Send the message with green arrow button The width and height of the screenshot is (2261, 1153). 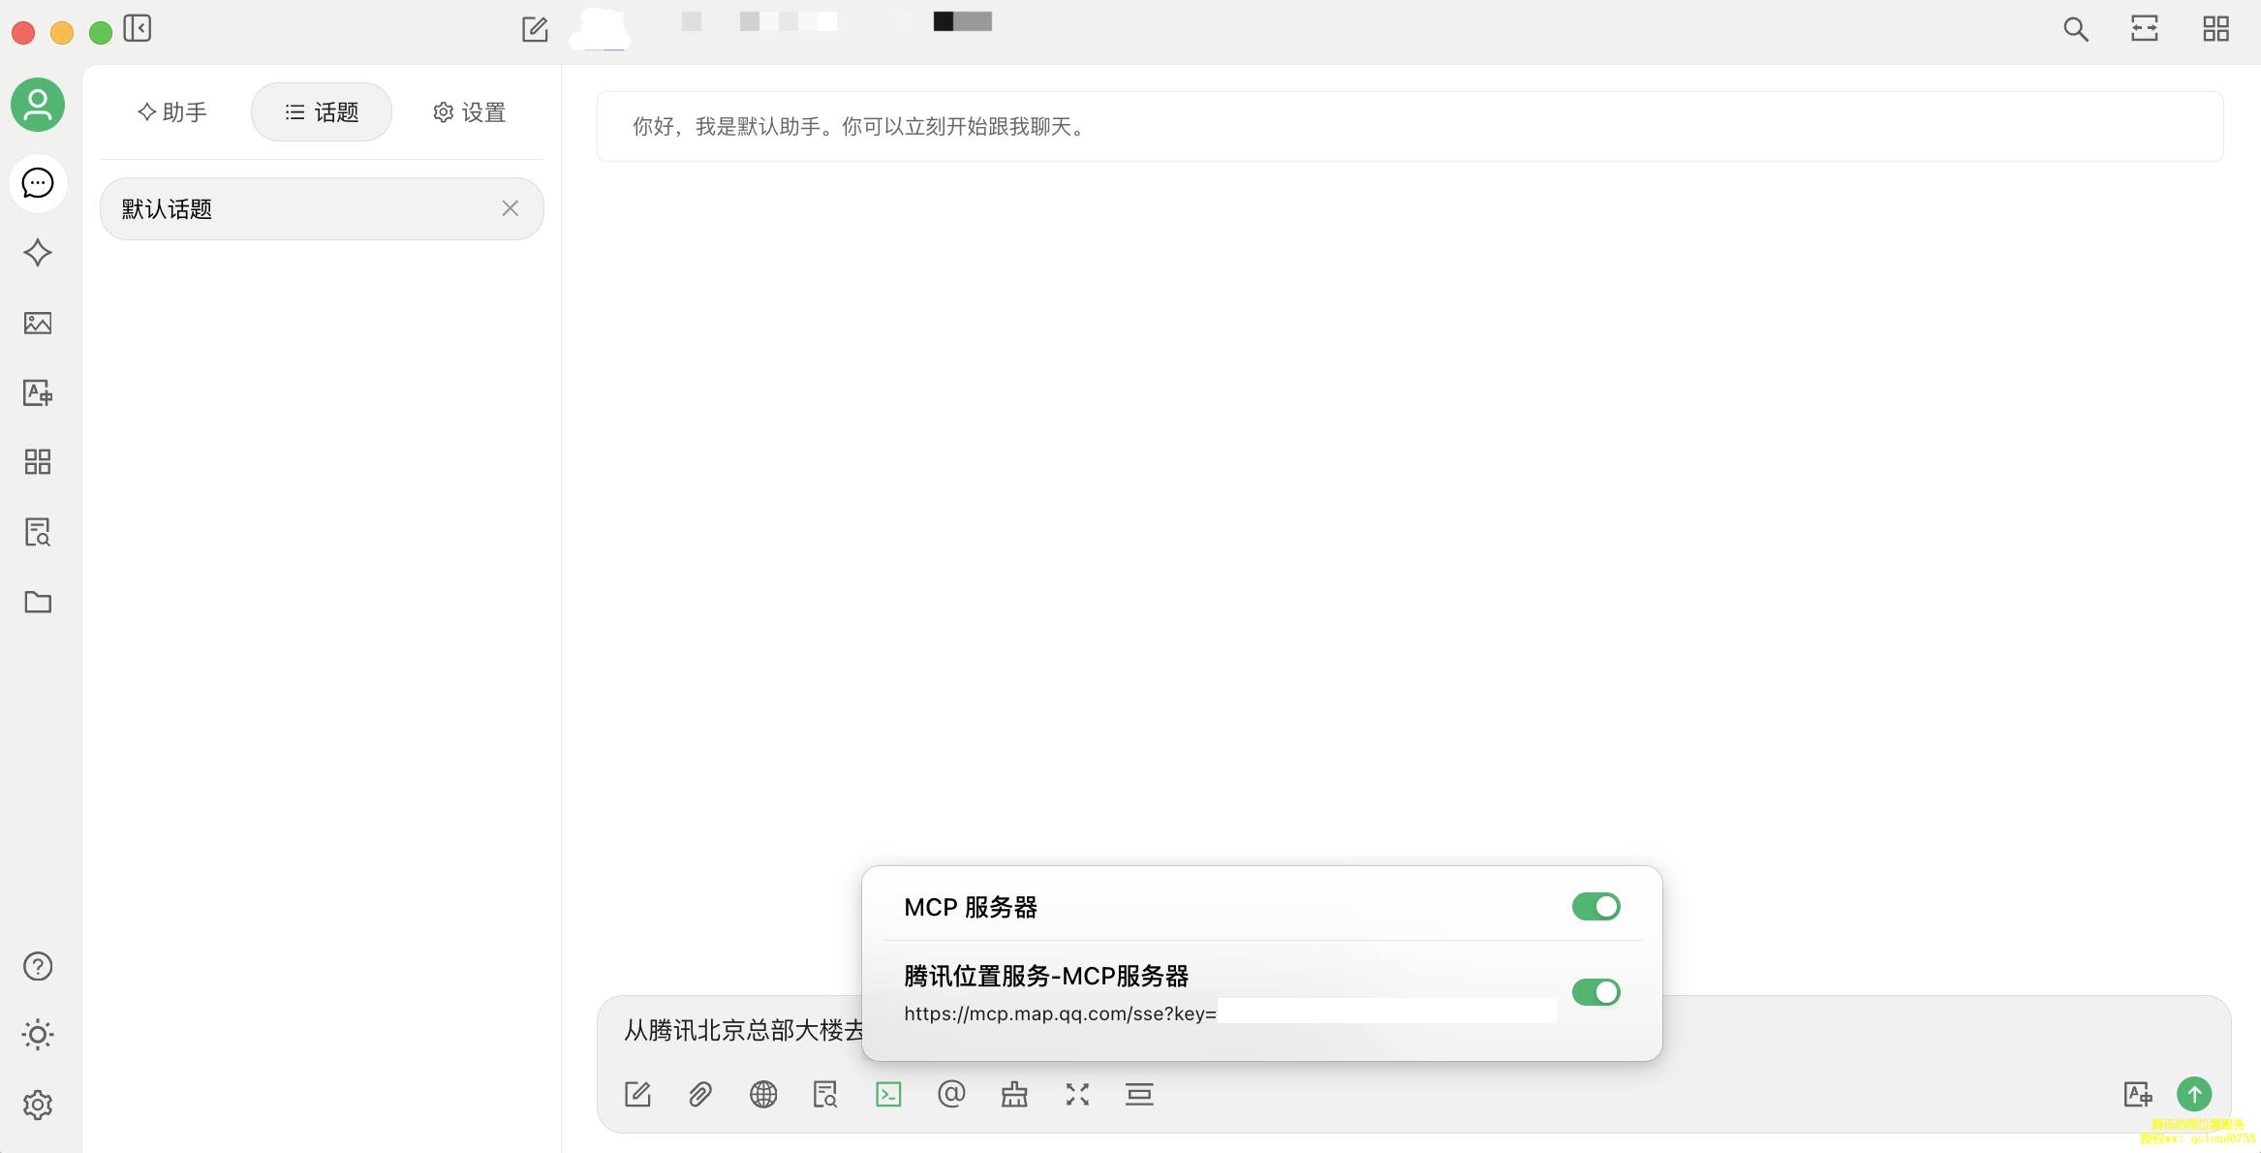(x=2194, y=1095)
